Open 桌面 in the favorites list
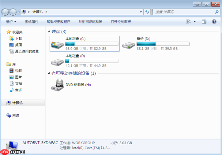Viewport: 222px width, 155px height. pos(19,45)
